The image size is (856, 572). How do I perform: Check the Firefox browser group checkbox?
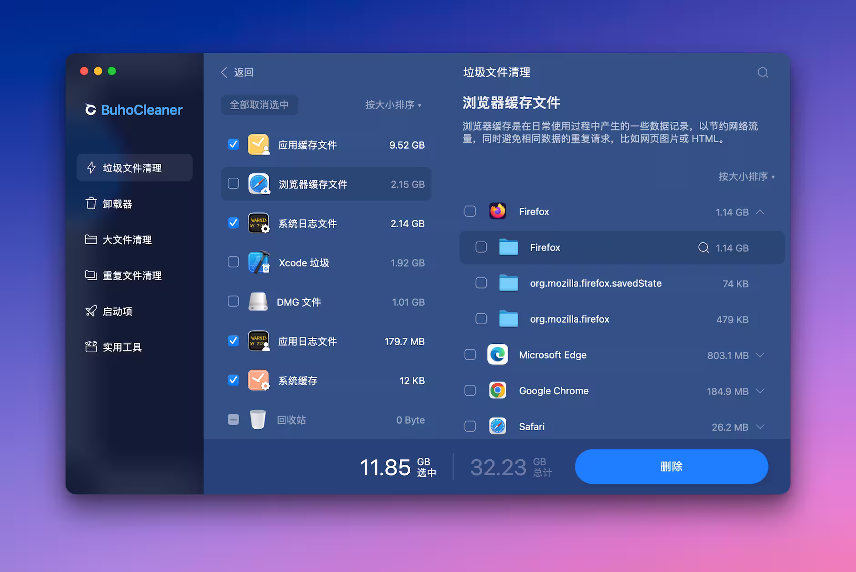click(470, 211)
